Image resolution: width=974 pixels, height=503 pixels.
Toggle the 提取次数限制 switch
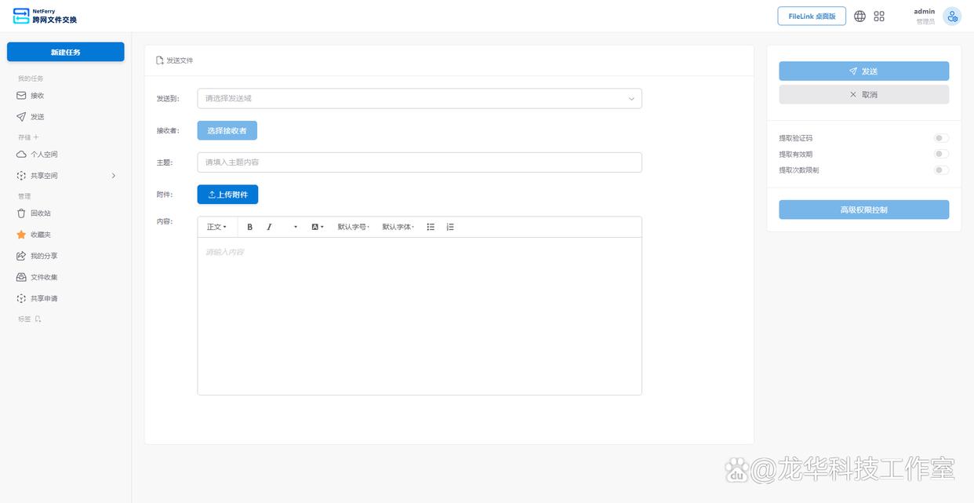click(x=941, y=169)
